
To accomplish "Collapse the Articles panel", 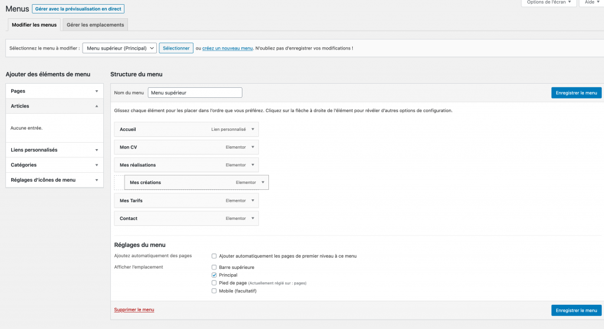I will click(x=54, y=106).
